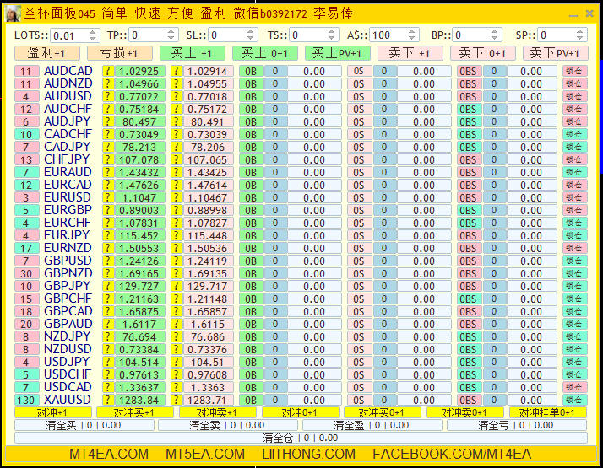Screen dimensions: 603x468
Task: Click the 0B button for GBPUSD
Action: pos(251,261)
